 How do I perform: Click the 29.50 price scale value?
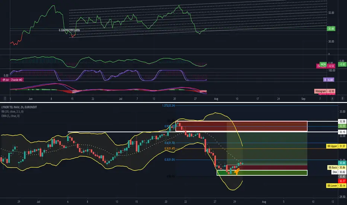pos(343,196)
